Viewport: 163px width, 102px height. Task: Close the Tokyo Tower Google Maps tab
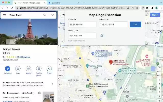pos(45,3)
